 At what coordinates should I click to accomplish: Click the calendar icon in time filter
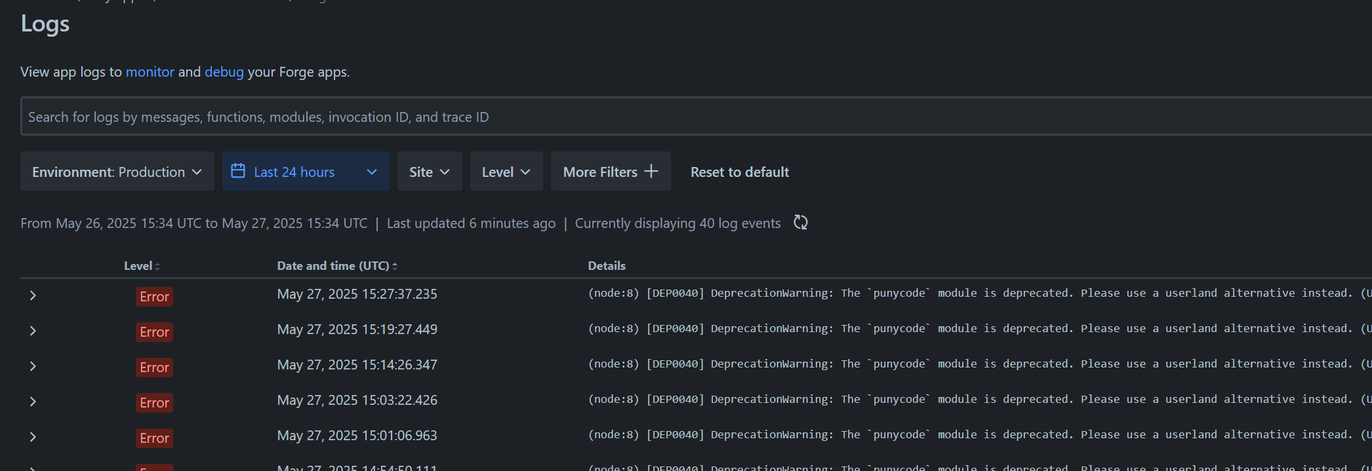[238, 171]
